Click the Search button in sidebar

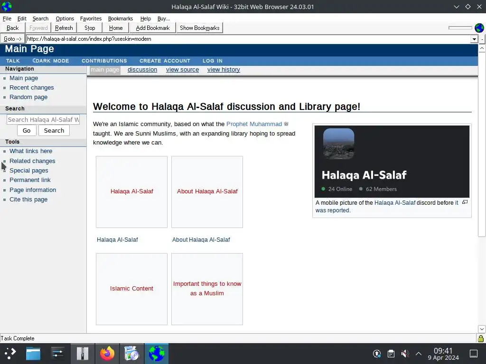[x=54, y=131]
